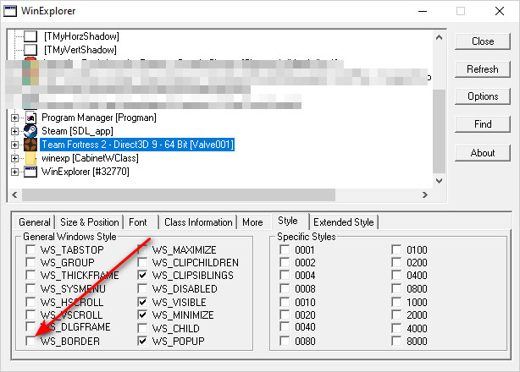Image resolution: width=520 pixels, height=372 pixels.
Task: Check the WS_MAXIMIZE checkbox
Action: click(142, 249)
